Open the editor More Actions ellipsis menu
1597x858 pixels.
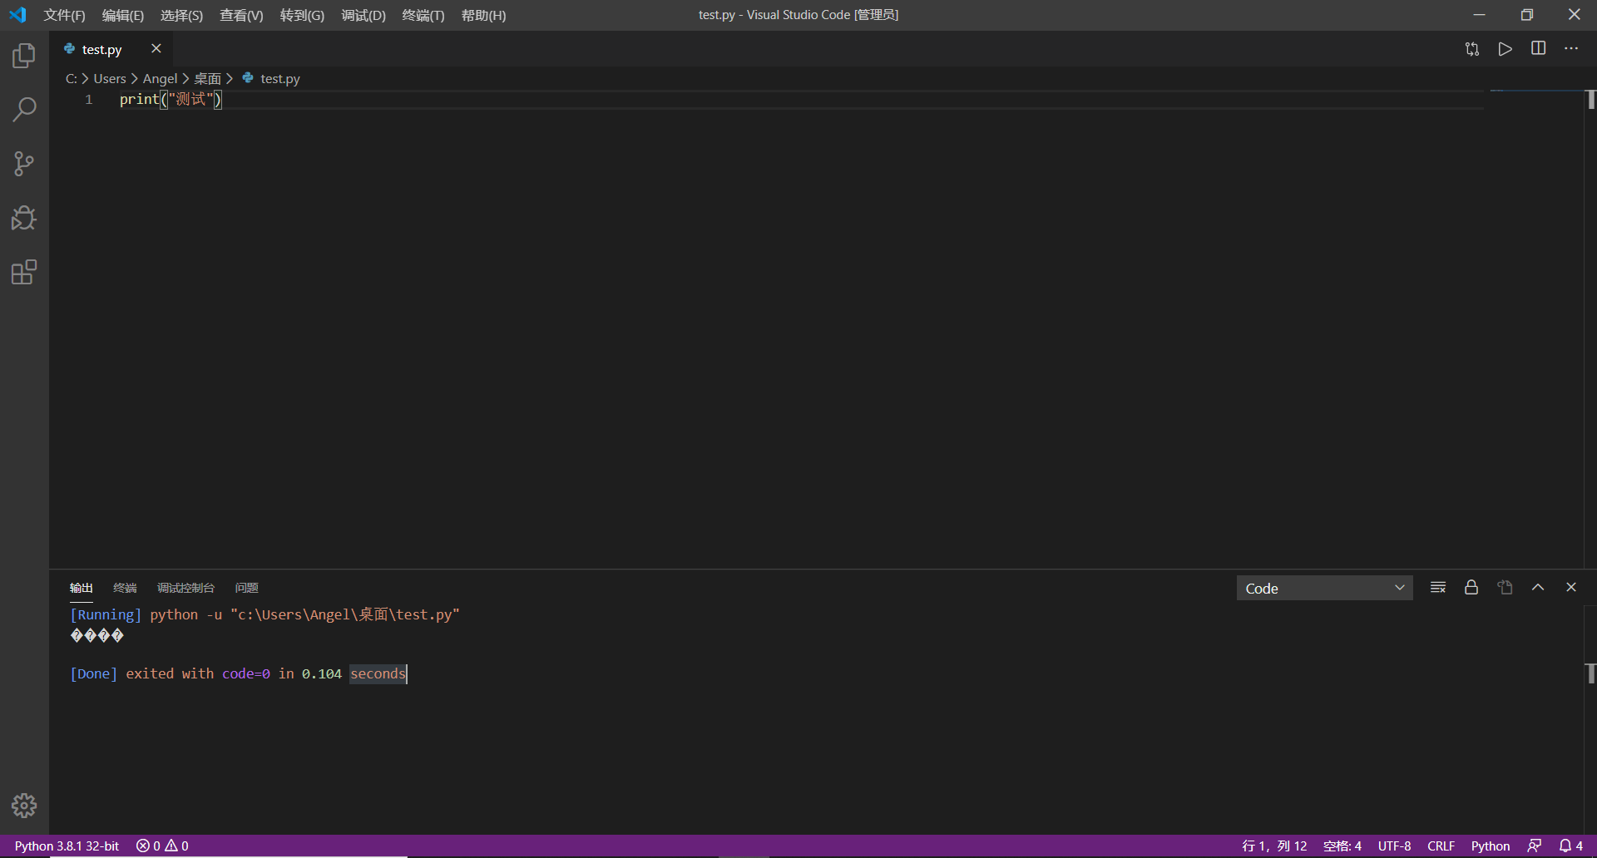point(1570,49)
